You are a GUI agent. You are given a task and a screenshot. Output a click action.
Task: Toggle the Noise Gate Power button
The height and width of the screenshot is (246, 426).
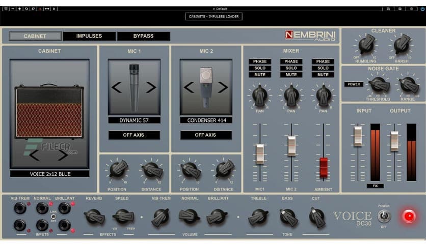354,84
